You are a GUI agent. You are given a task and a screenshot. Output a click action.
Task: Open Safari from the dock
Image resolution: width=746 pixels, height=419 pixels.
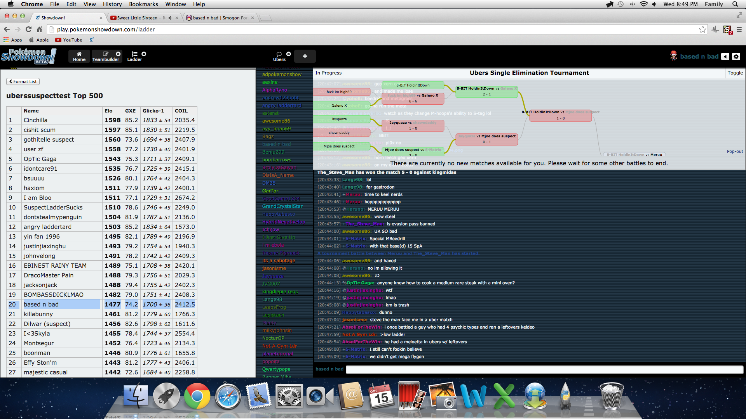228,396
